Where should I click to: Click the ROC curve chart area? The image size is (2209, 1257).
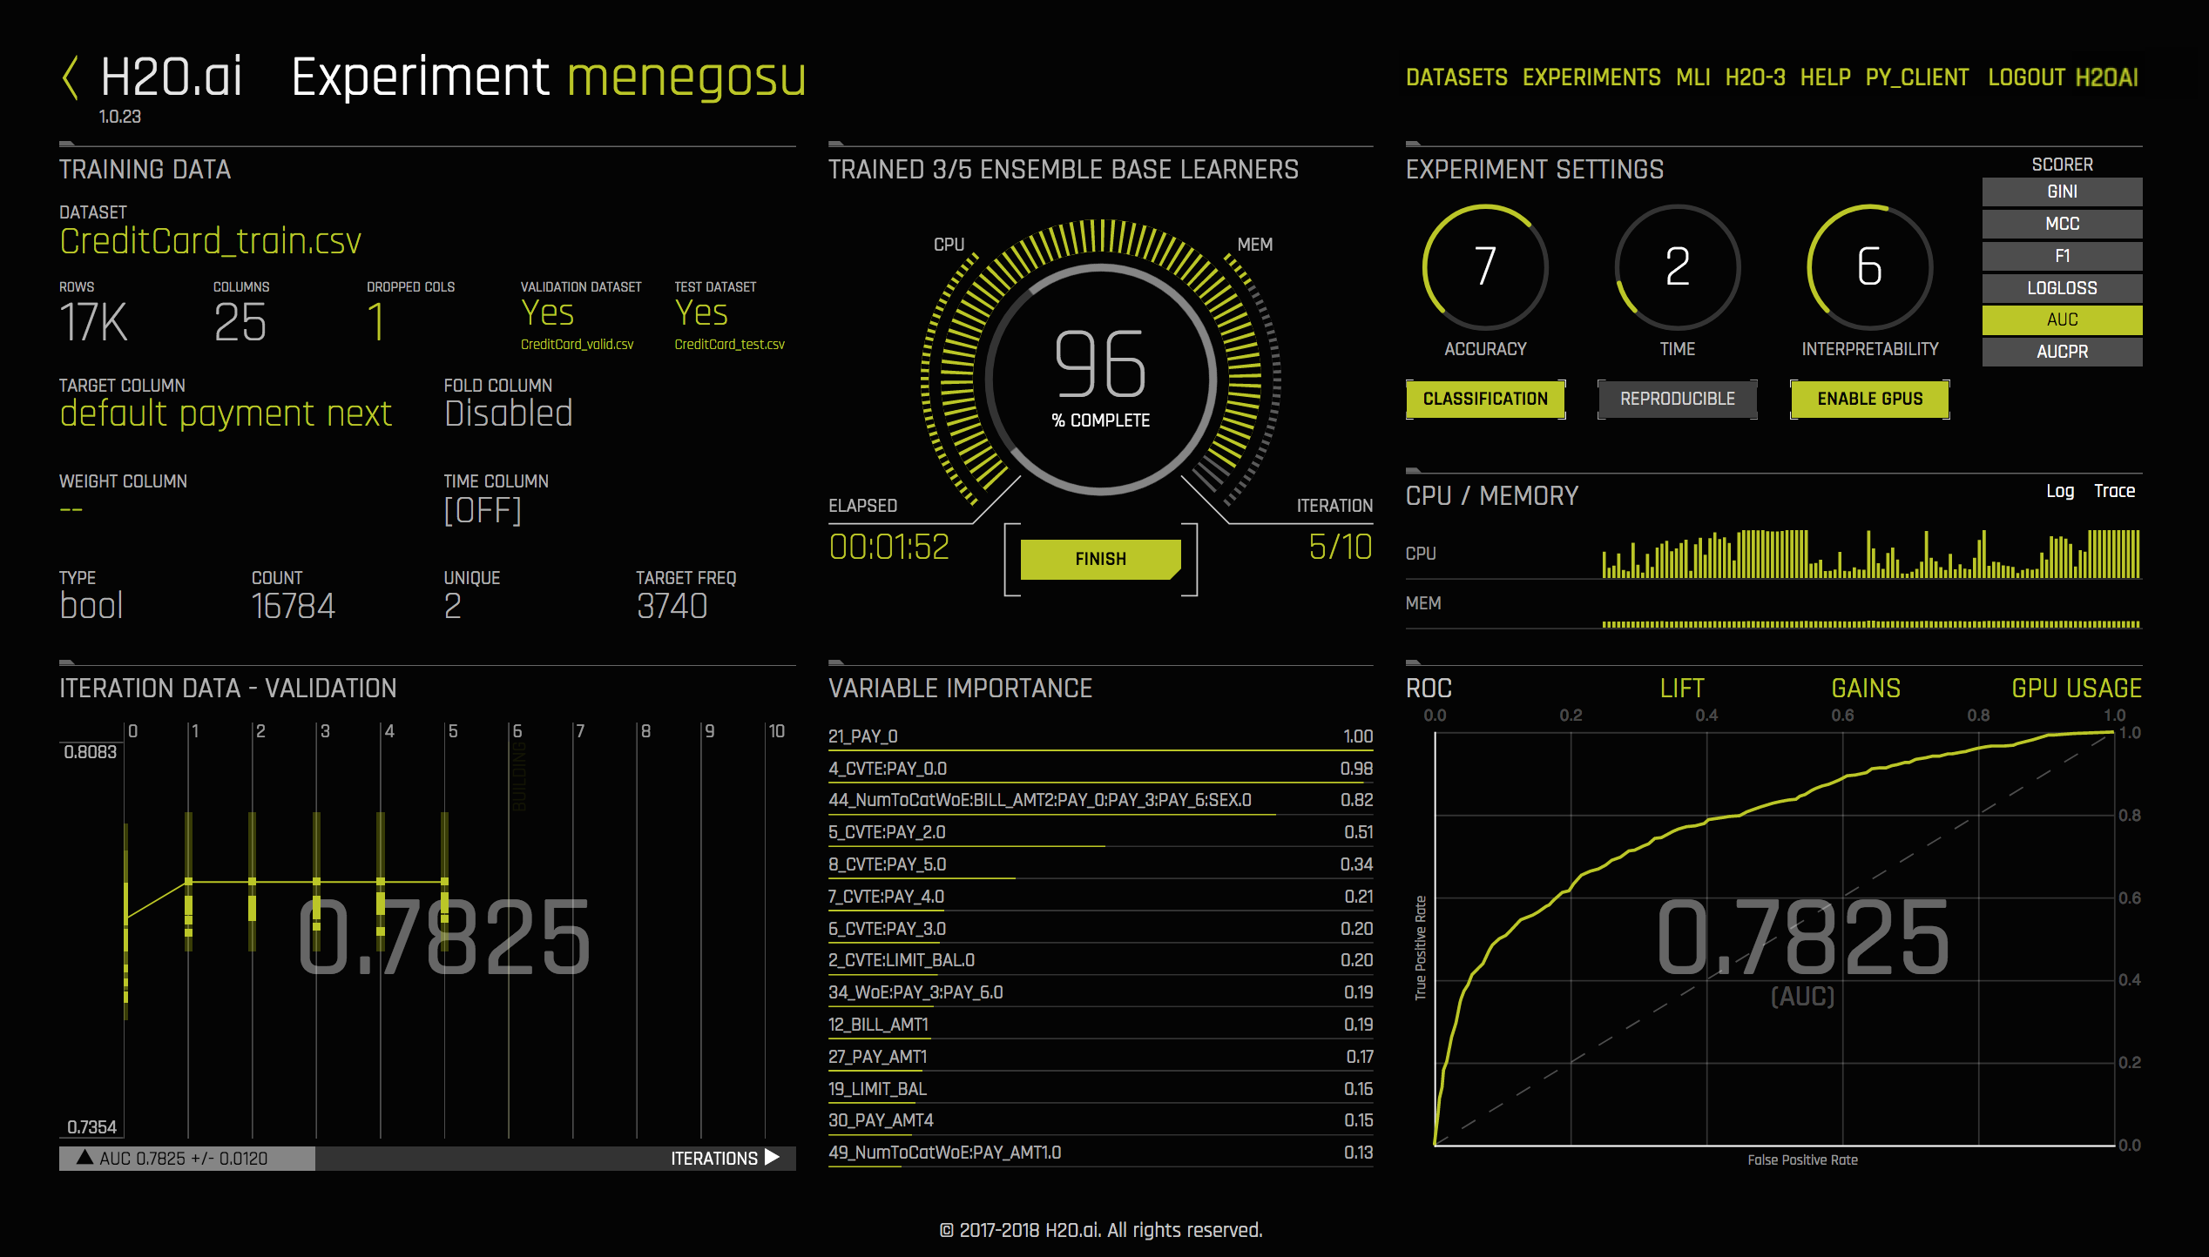[x=1773, y=938]
